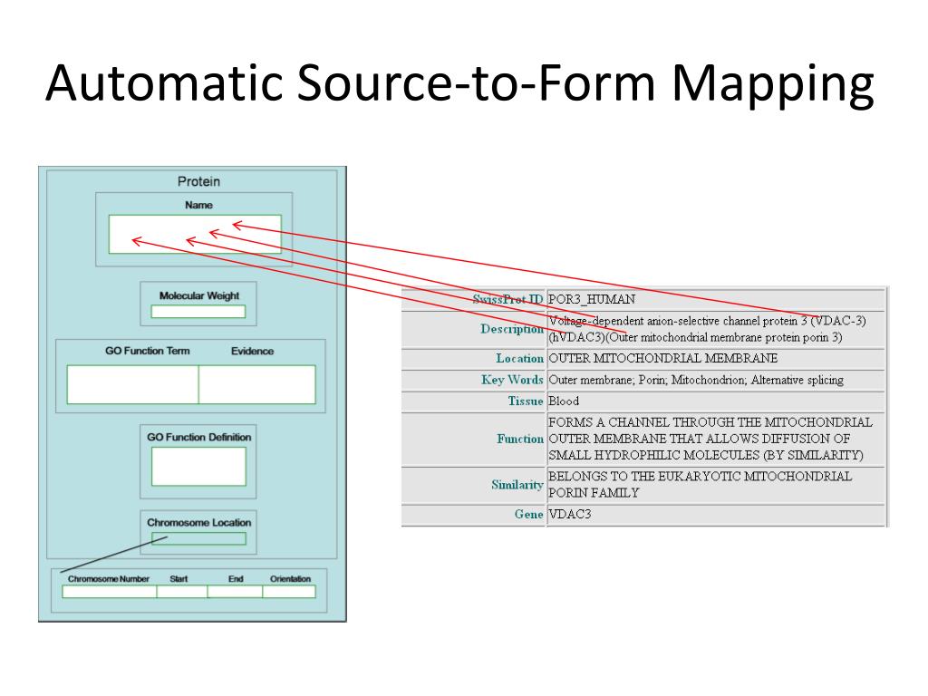Click the 'GO Function Definition' label

(x=198, y=437)
